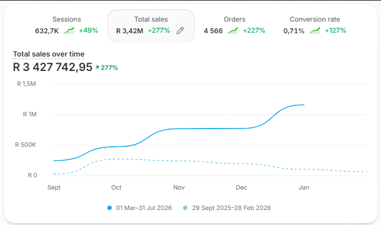Viewport: 381px width, 225px height.
Task: Click the light blue legend dot
Action: (185, 208)
